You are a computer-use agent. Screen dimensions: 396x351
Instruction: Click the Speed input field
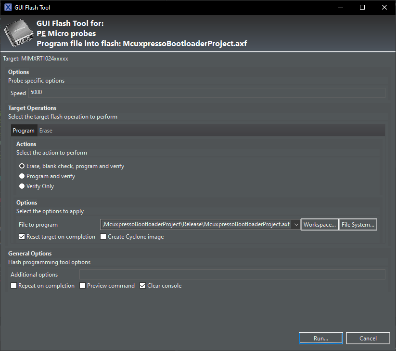(207, 93)
